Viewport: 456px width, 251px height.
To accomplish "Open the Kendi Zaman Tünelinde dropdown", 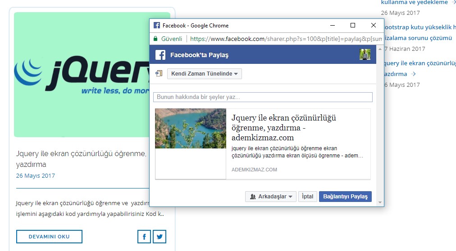I will 205,74.
